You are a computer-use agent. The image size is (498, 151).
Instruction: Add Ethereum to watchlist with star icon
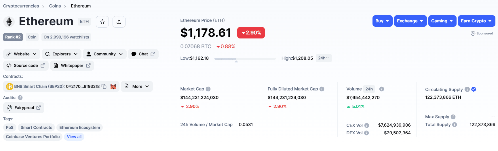pos(102,22)
